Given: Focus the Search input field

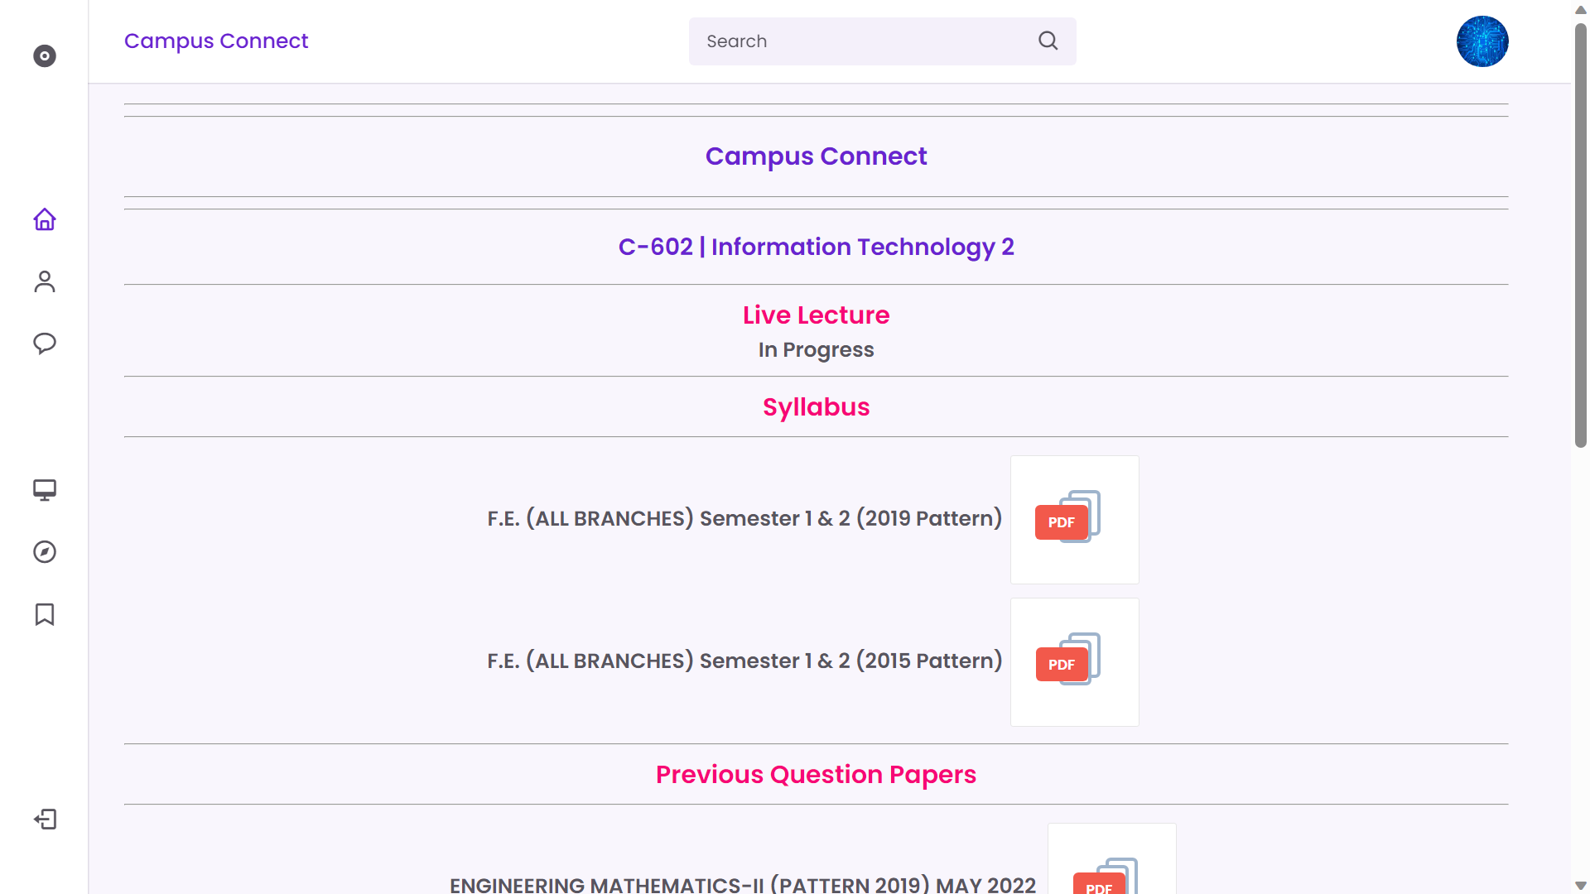Looking at the screenshot, I should (x=861, y=41).
